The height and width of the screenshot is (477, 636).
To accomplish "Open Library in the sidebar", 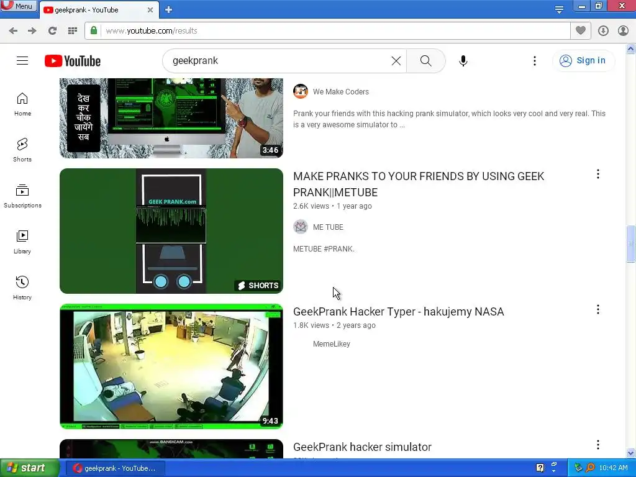I will [x=22, y=242].
